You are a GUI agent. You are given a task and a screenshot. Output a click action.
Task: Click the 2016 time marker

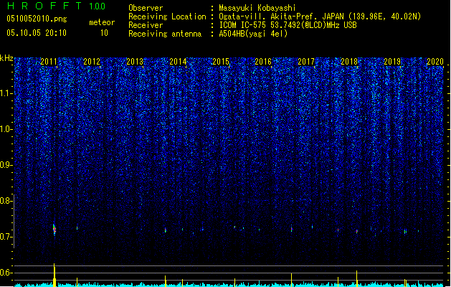[x=263, y=61]
